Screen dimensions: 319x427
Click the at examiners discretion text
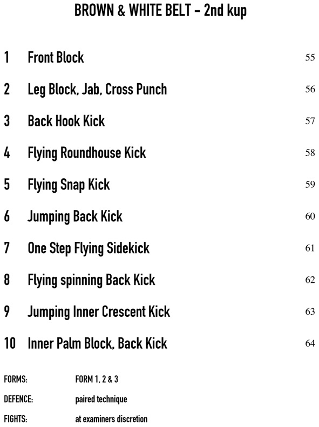111,419
